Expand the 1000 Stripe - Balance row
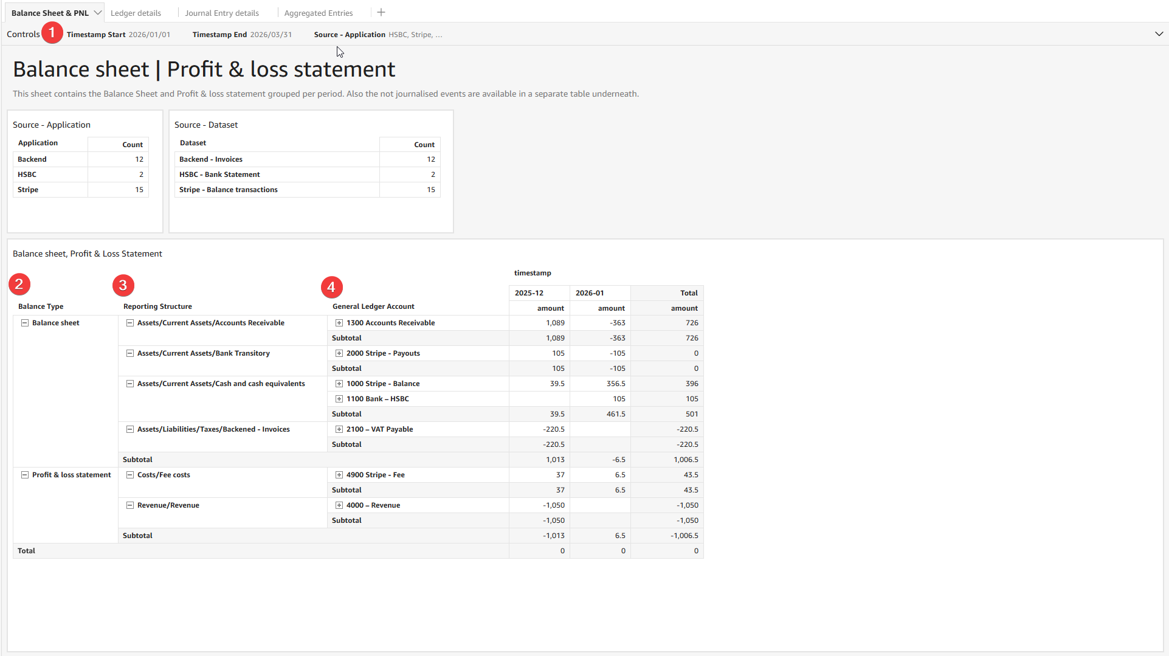This screenshot has width=1169, height=656. [339, 384]
